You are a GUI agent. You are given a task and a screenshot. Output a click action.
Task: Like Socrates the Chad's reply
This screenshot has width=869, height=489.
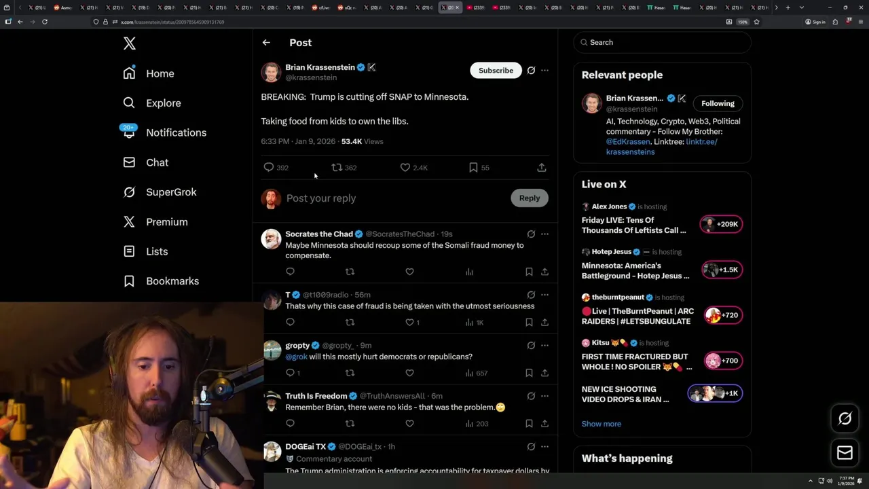pos(409,272)
